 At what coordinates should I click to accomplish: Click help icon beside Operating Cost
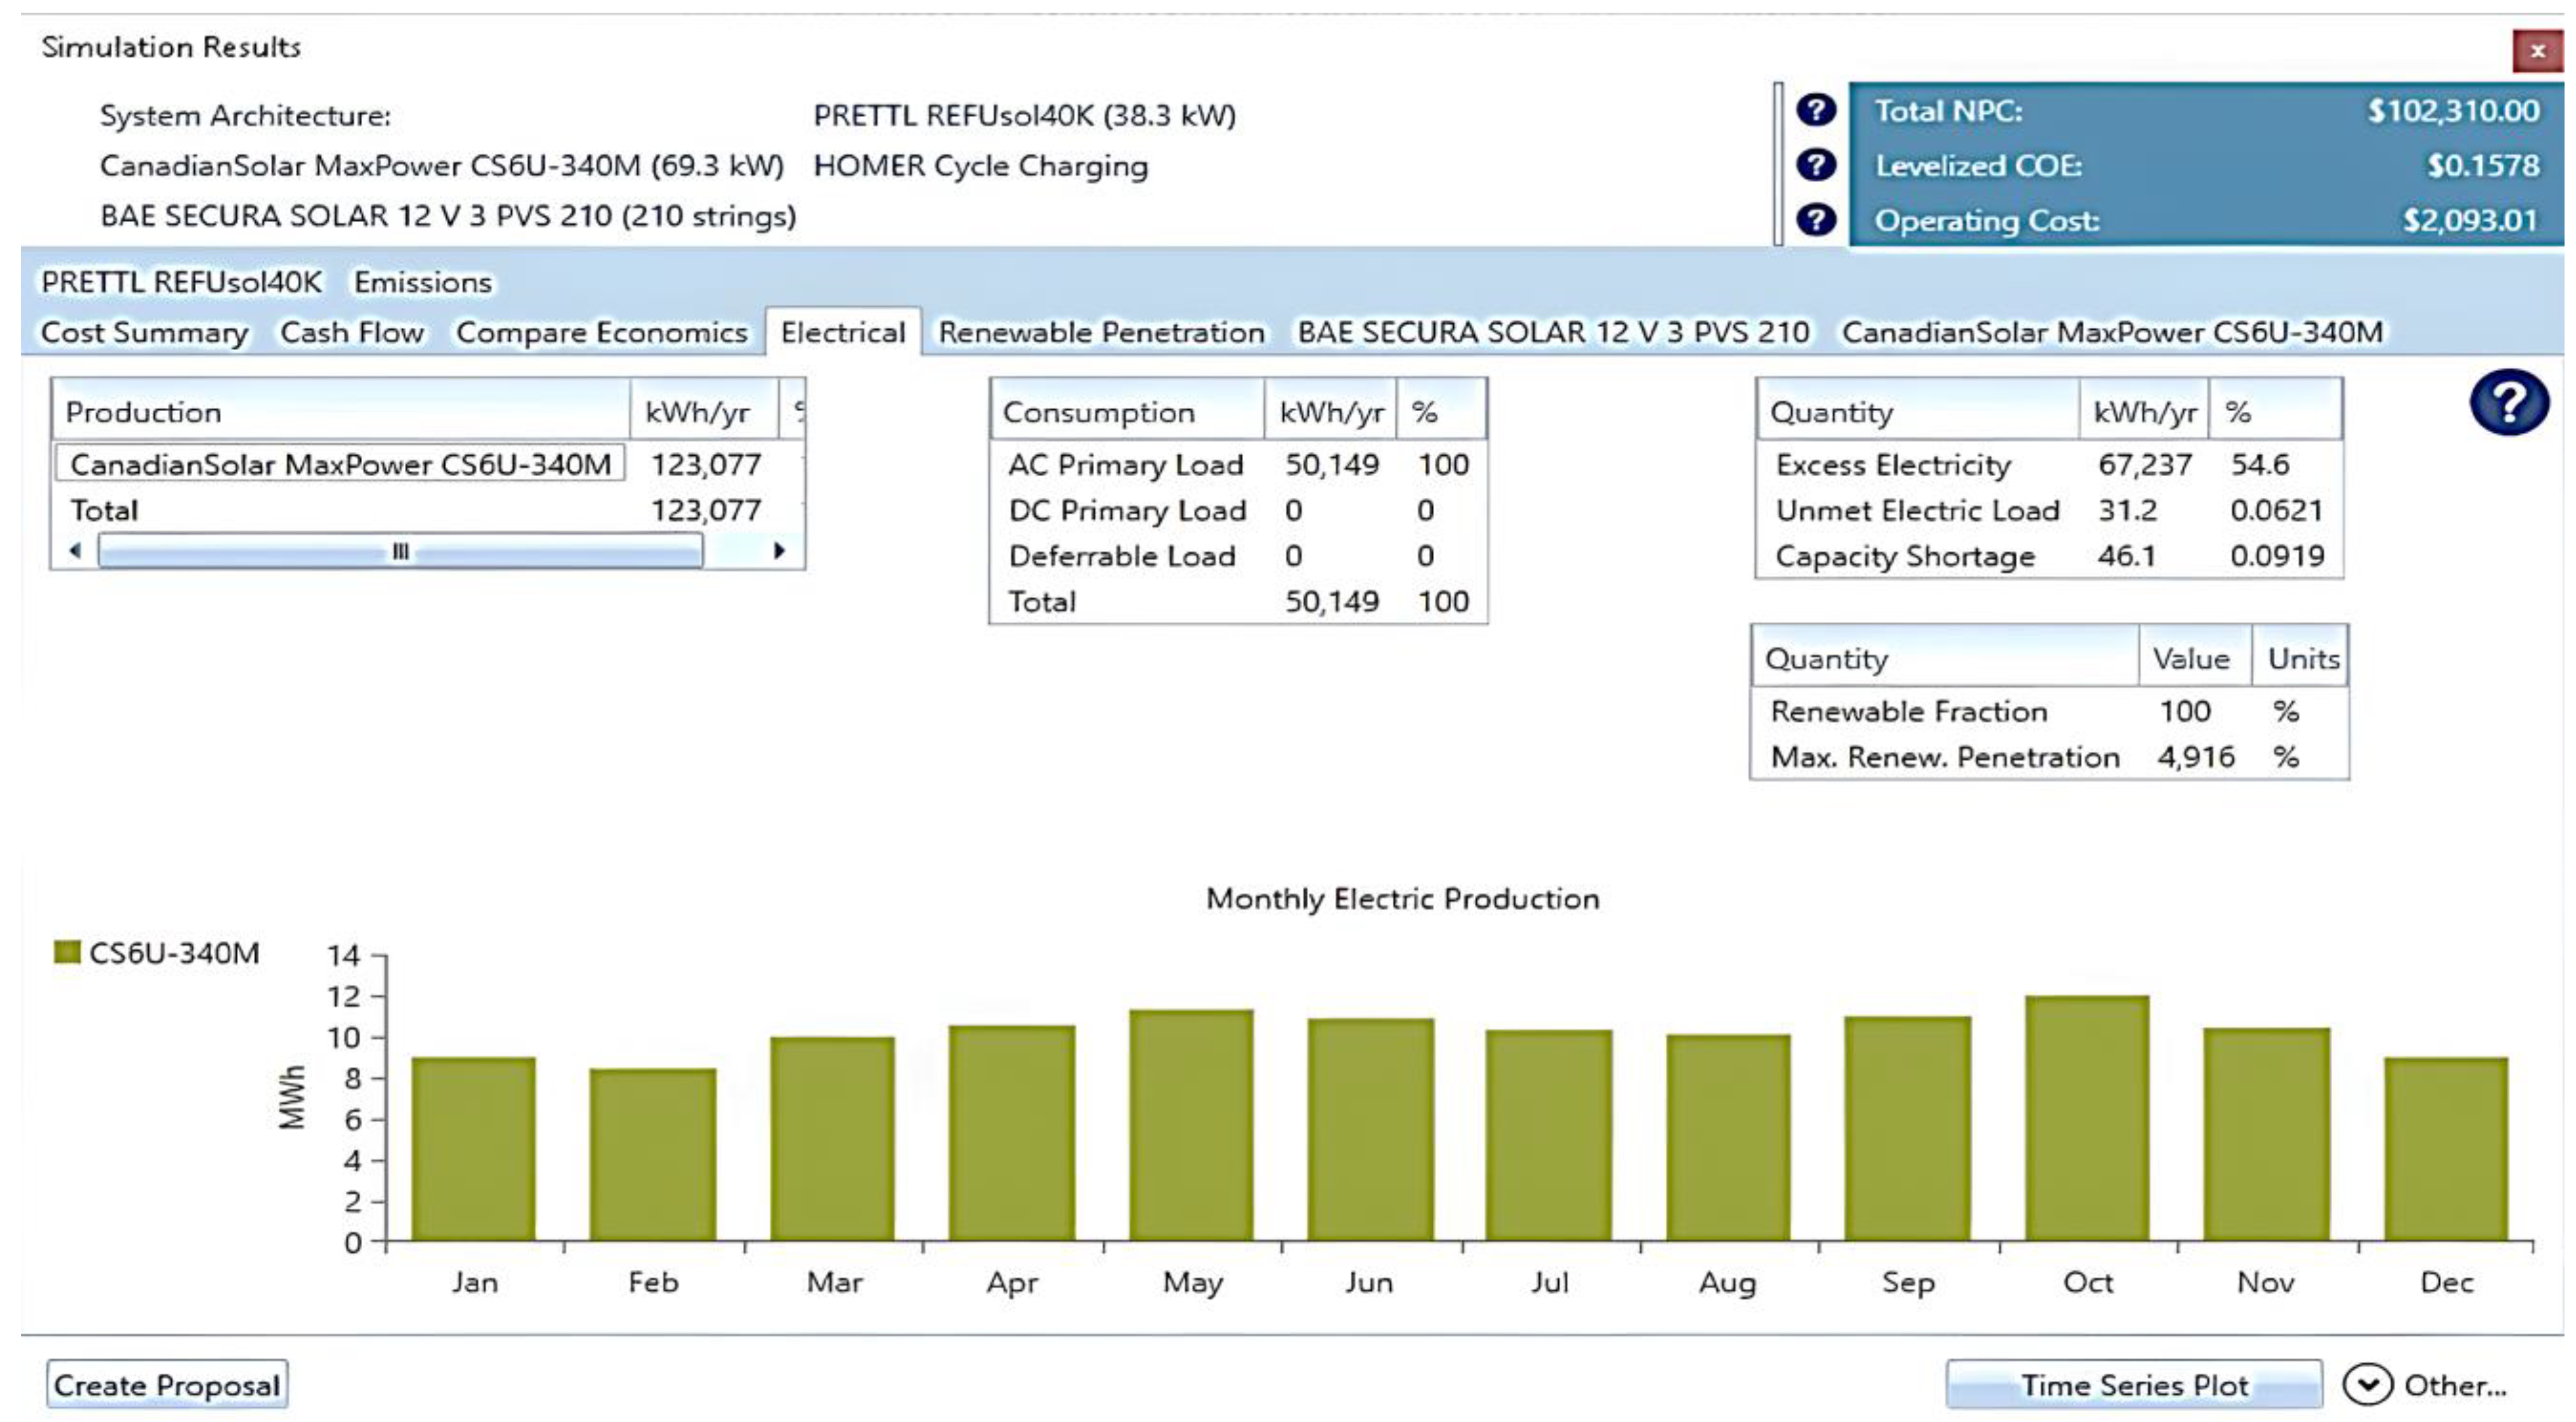click(1815, 220)
